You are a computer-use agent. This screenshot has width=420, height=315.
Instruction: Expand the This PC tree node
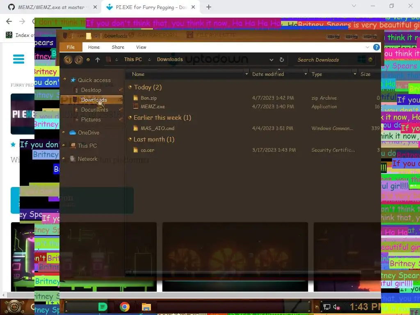[64, 146]
